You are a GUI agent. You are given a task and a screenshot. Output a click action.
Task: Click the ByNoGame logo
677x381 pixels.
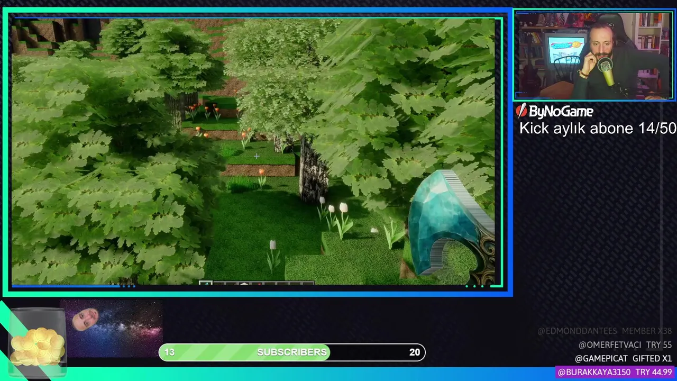tap(555, 111)
